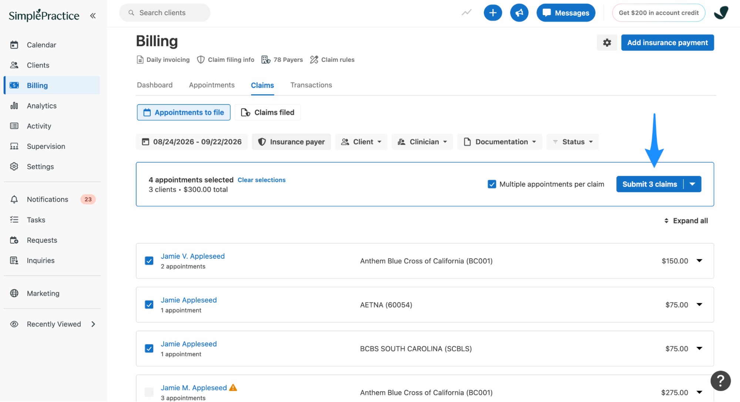
Task: Click the SimplePractice logo
Action: (44, 15)
